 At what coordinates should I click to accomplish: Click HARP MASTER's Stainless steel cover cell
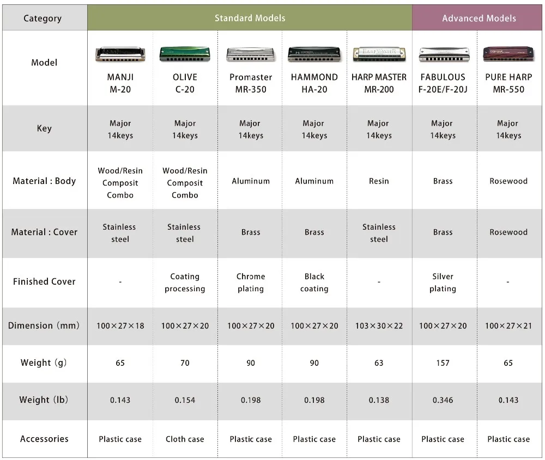pyautogui.click(x=379, y=233)
